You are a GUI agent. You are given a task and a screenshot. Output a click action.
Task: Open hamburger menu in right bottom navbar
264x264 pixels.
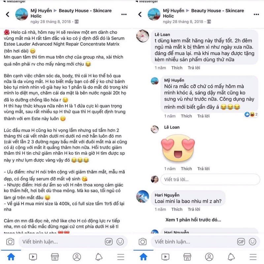point(253,257)
